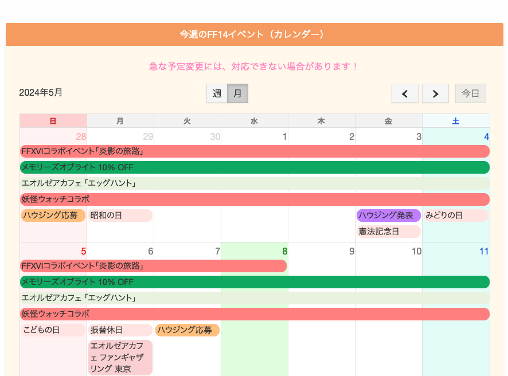Open メモリーズオブライト 10% OFF event in second week
This screenshot has height=376, width=508.
[x=255, y=282]
